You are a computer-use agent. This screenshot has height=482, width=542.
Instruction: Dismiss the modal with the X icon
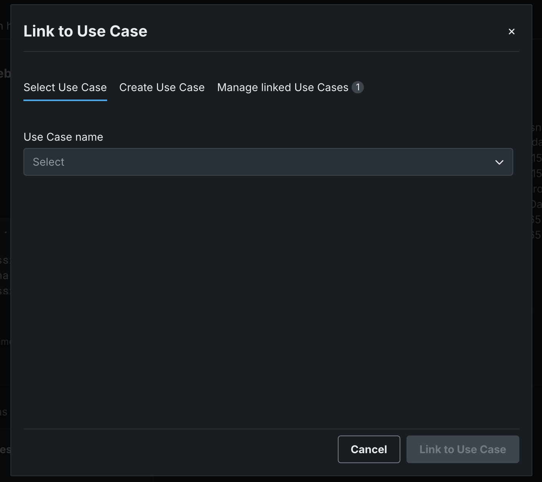pos(511,32)
